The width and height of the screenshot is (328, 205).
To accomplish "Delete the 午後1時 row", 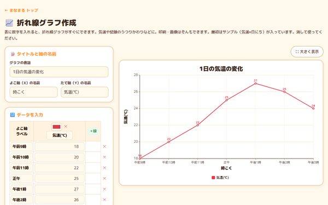I will click(104, 189).
